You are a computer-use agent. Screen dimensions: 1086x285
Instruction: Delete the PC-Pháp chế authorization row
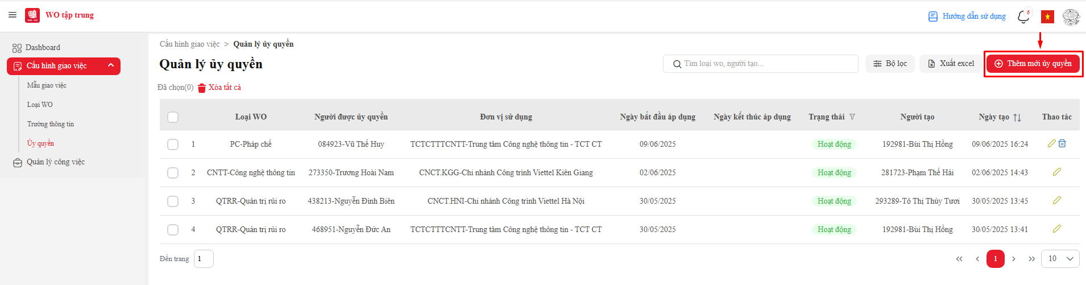pyautogui.click(x=1062, y=143)
